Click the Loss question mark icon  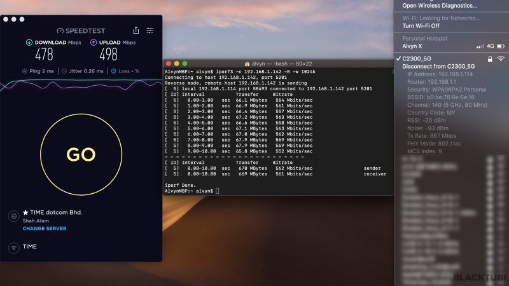coord(114,71)
